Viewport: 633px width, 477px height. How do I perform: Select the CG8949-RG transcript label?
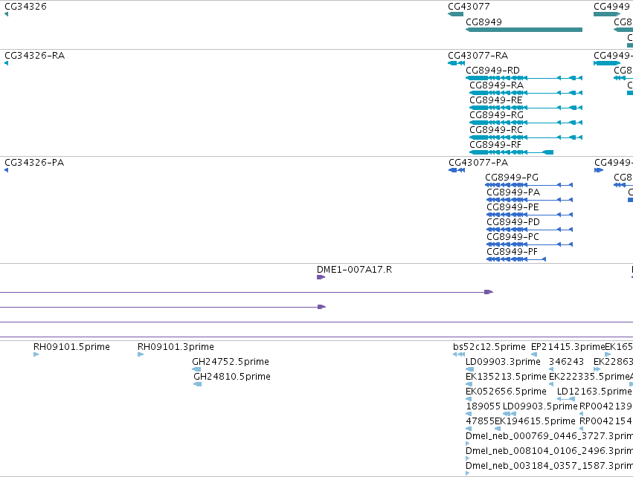click(x=497, y=115)
